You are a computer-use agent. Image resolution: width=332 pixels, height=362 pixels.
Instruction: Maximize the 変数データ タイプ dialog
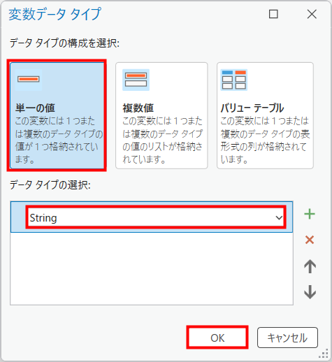tap(273, 14)
